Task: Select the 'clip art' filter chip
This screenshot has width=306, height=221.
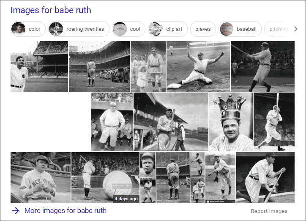Action: coord(168,29)
